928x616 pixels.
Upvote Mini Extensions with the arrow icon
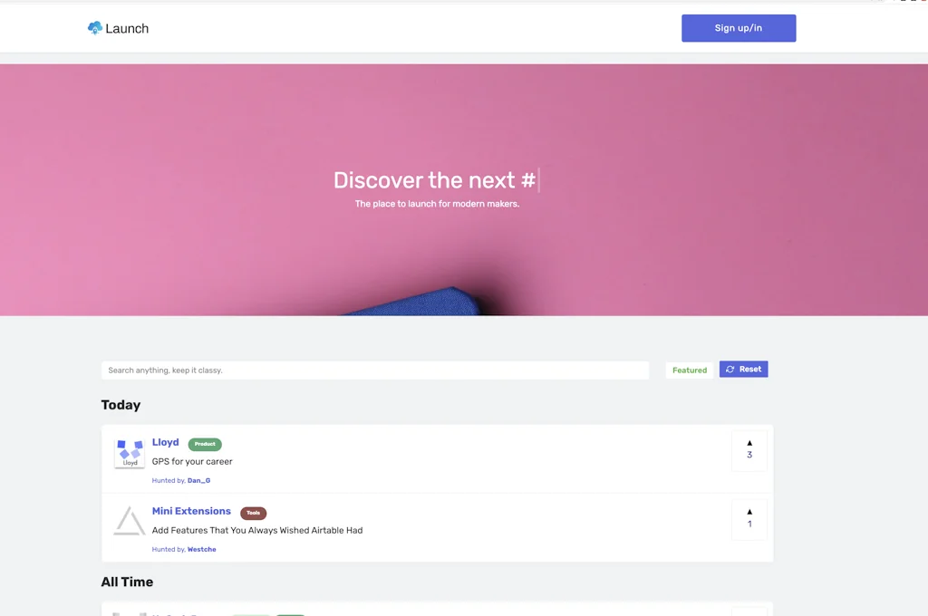[749, 512]
